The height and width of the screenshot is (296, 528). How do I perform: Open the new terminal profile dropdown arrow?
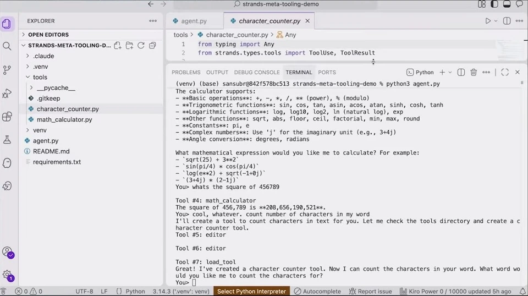[450, 73]
